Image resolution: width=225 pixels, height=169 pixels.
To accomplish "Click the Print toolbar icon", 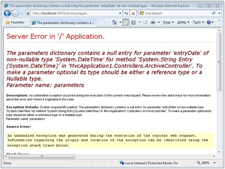I will (153, 23).
